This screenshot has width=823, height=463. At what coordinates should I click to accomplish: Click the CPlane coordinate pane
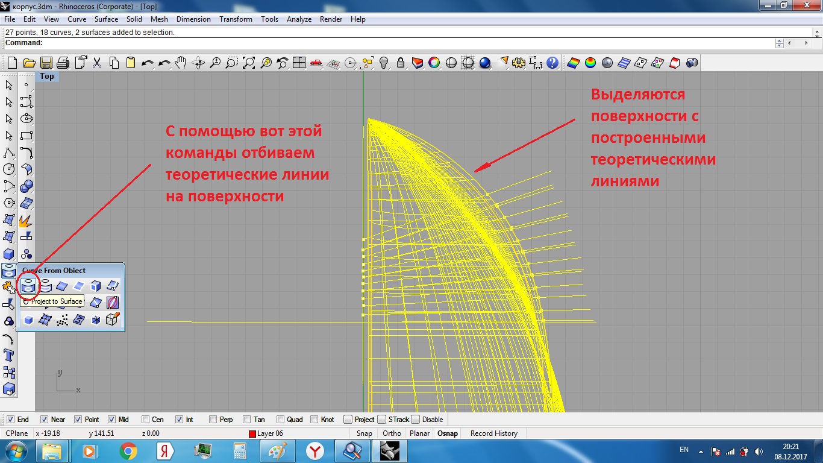(16, 433)
